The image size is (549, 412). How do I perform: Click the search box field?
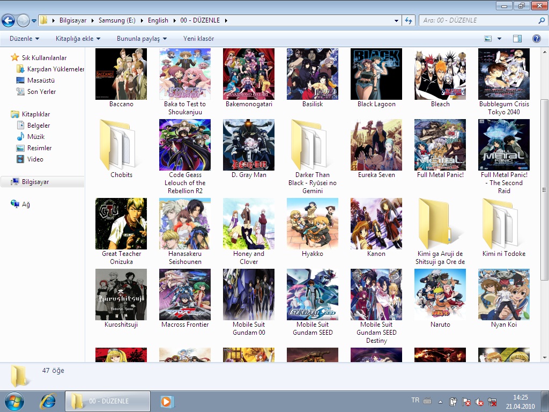(477, 20)
